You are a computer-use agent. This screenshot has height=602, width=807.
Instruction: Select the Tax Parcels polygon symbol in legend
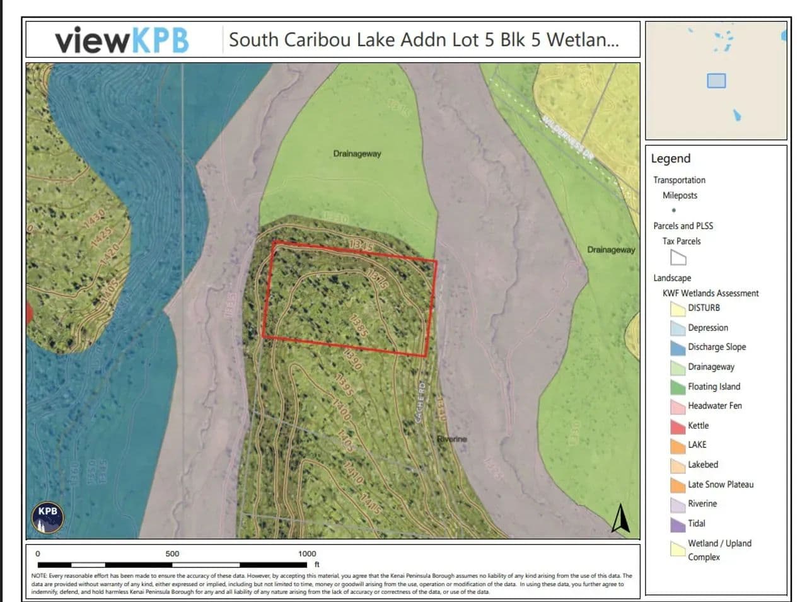point(678,258)
